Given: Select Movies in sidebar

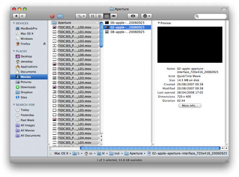Looking at the screenshot, I should coord(29,77).
